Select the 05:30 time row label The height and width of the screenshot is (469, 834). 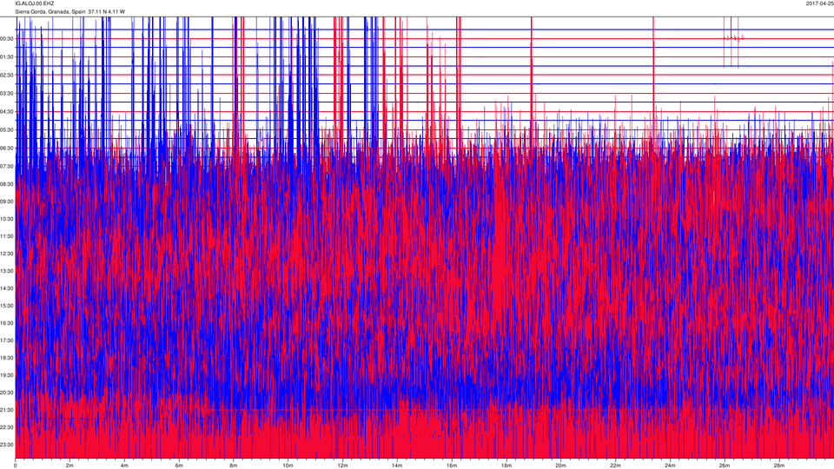click(x=7, y=129)
